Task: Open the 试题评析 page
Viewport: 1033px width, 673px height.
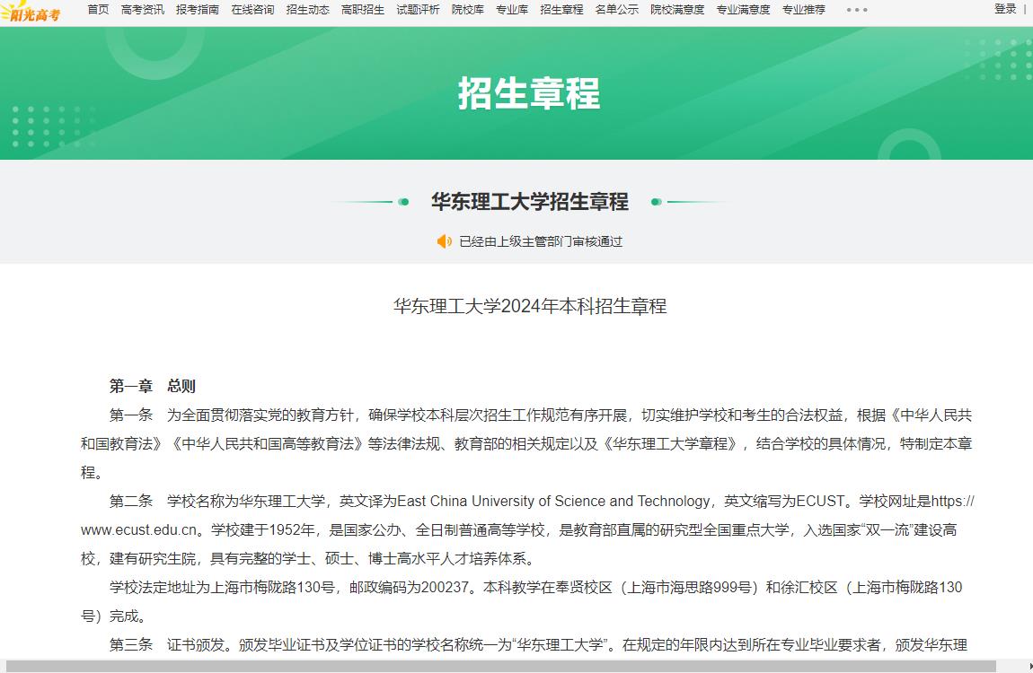Action: [x=418, y=10]
